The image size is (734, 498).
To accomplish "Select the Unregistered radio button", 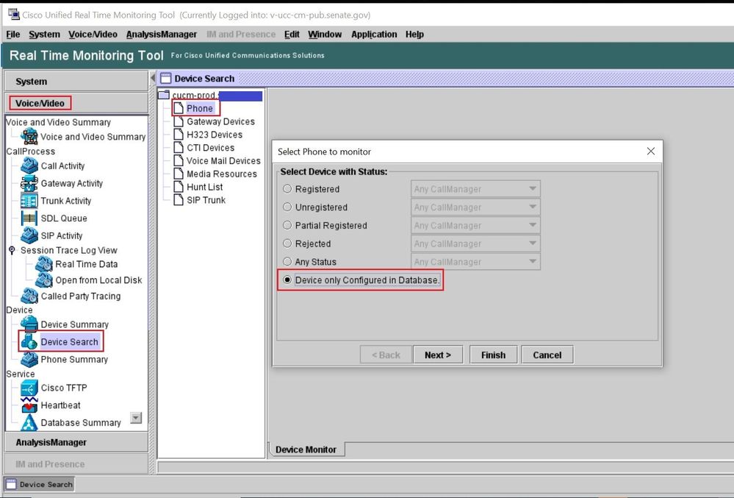I will (287, 207).
